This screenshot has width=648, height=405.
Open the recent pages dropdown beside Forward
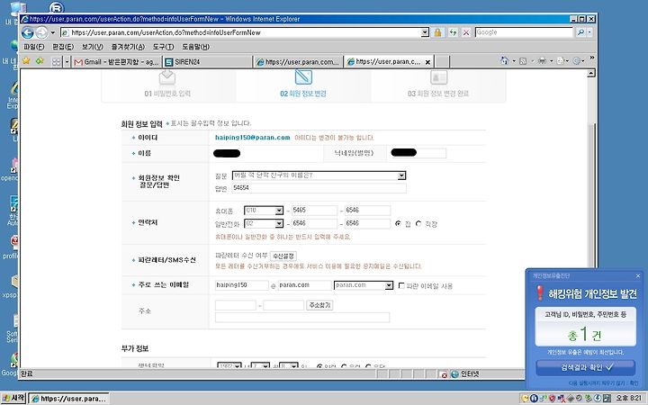(53, 32)
